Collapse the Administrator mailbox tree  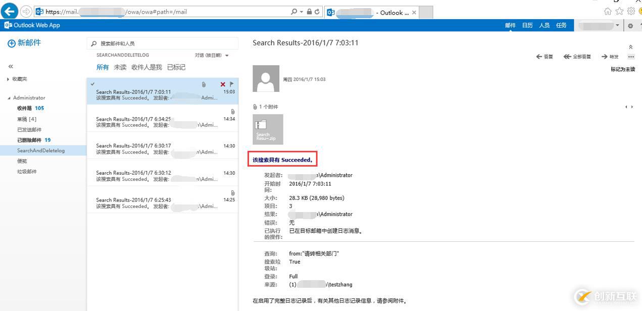pyautogui.click(x=9, y=98)
